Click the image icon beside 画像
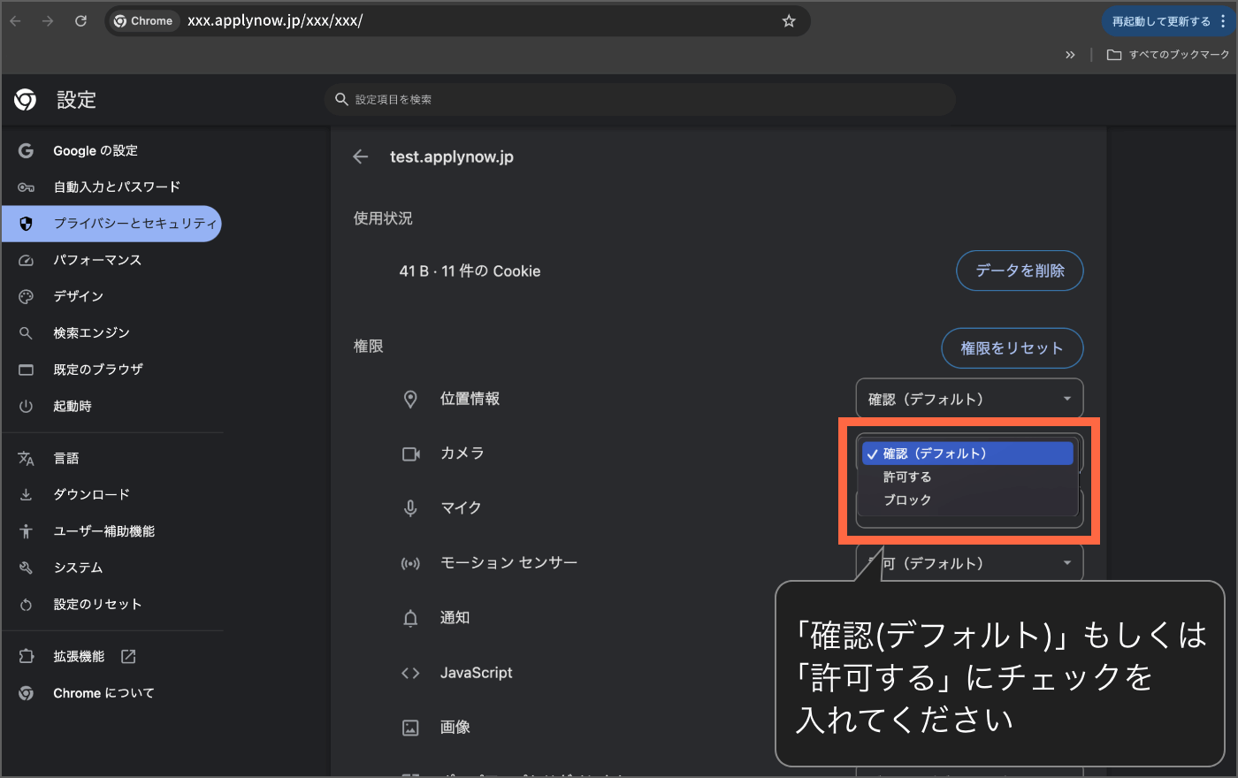1238x778 pixels. click(410, 728)
